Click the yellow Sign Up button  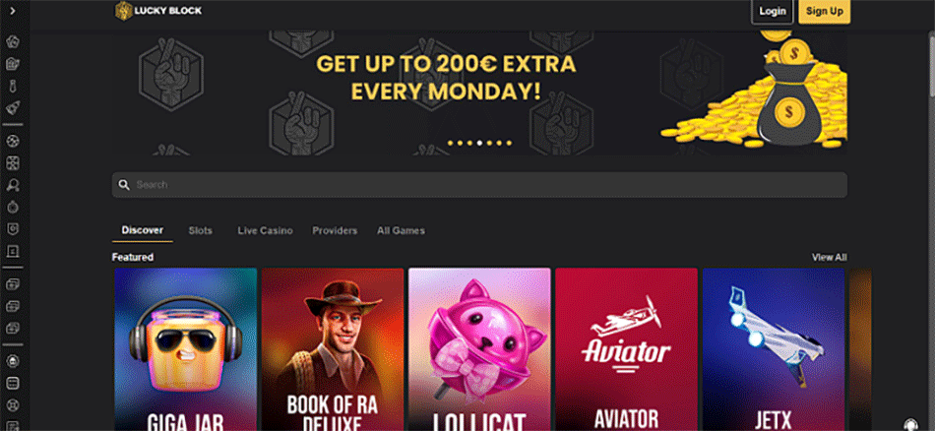click(x=824, y=12)
